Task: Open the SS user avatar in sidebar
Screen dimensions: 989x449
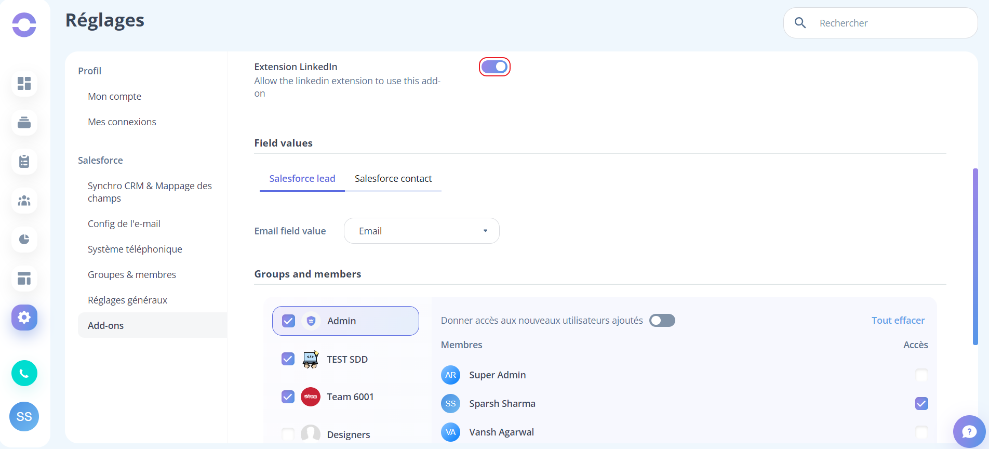Action: 24,416
